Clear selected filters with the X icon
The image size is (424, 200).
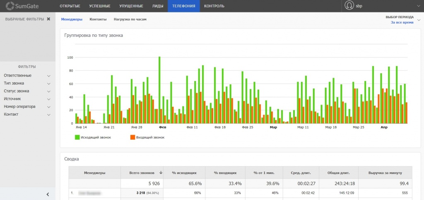[x=48, y=19]
